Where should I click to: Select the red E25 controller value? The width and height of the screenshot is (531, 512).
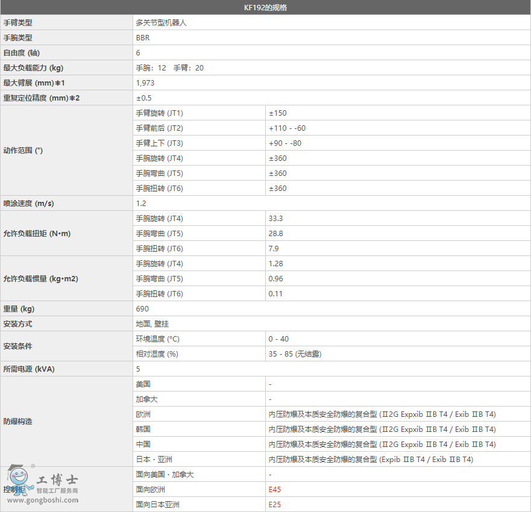click(x=274, y=504)
